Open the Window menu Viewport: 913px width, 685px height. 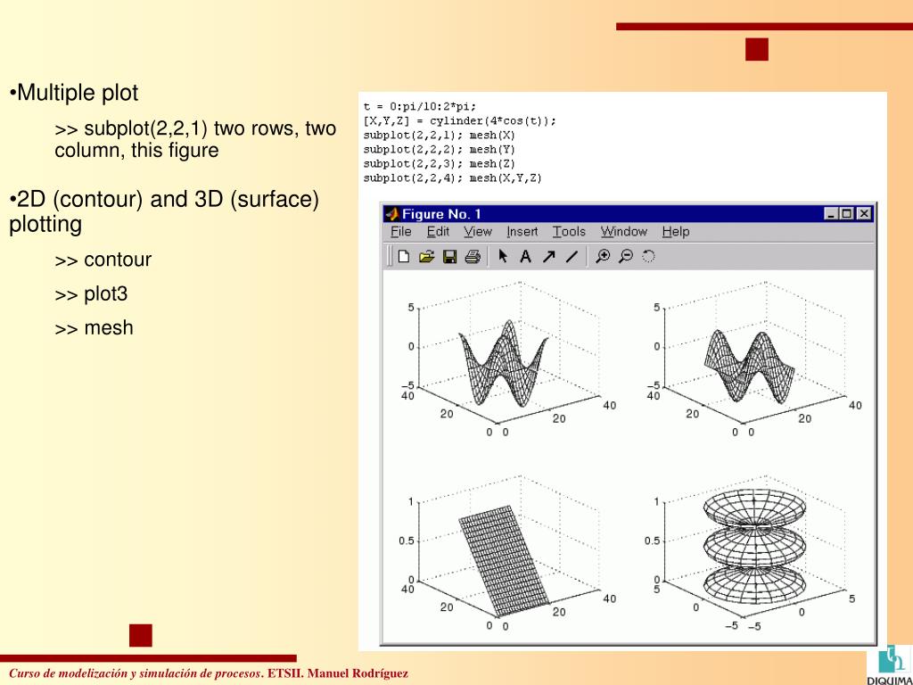623,231
